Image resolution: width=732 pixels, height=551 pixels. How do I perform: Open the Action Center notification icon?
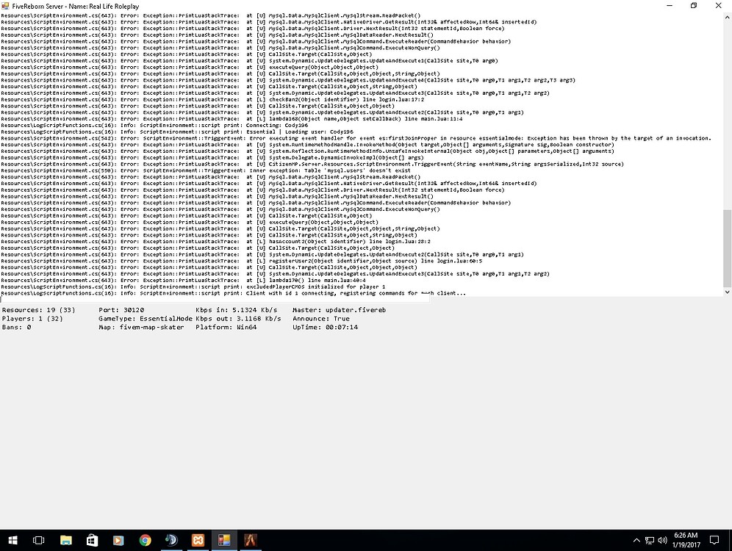(714, 540)
